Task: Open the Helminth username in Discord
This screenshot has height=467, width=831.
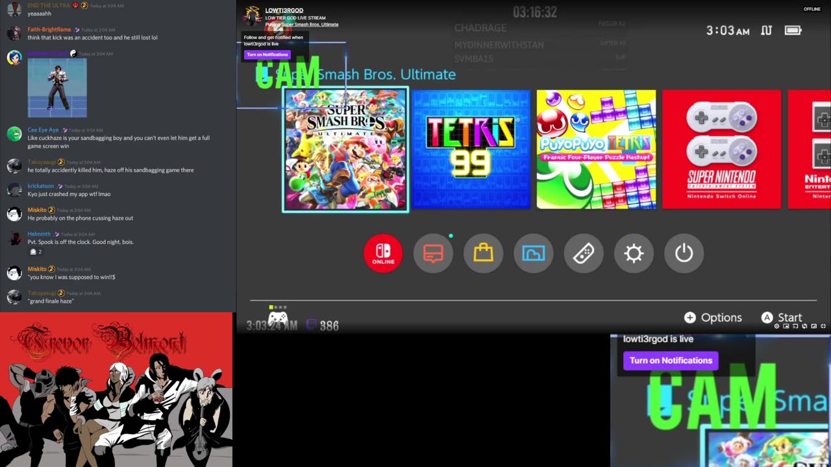Action: point(39,234)
